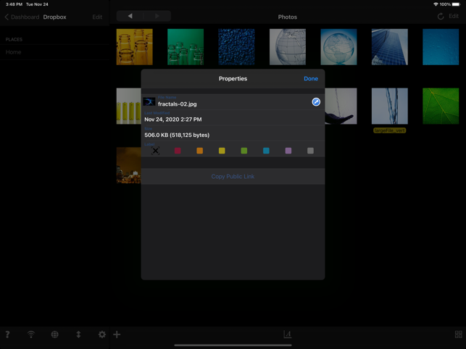Open the sort by name icon
The height and width of the screenshot is (349, 466).
tap(288, 335)
